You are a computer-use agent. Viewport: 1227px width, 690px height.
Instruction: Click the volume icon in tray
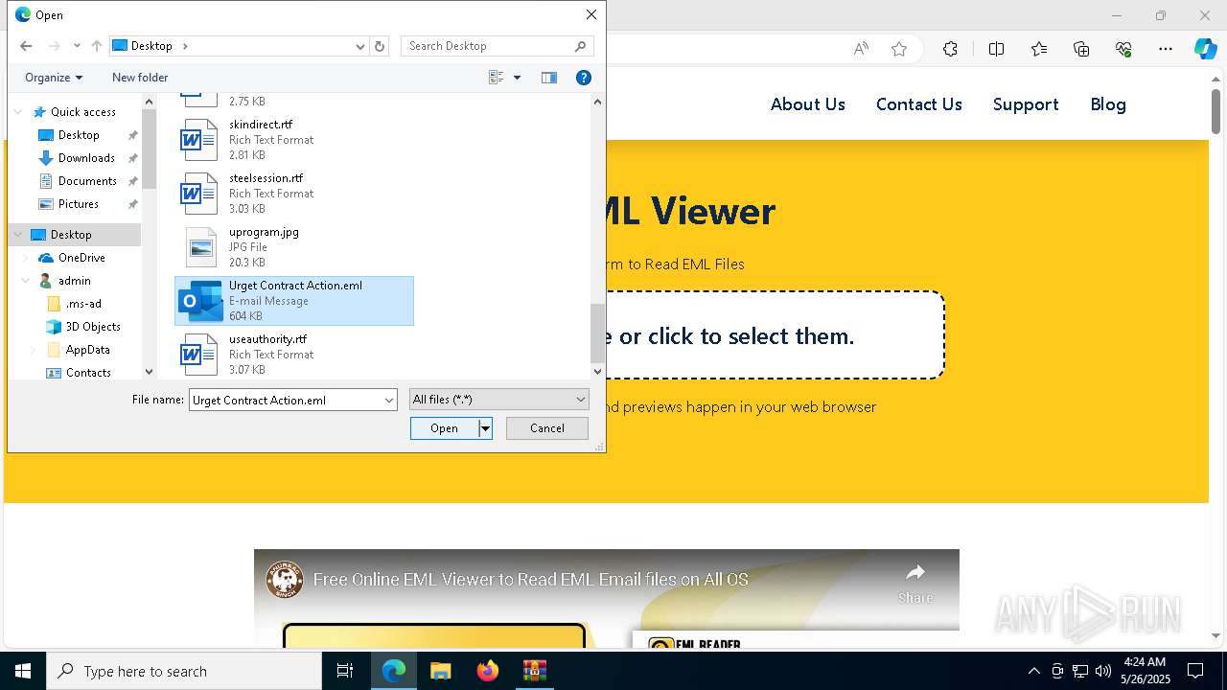[x=1102, y=671]
